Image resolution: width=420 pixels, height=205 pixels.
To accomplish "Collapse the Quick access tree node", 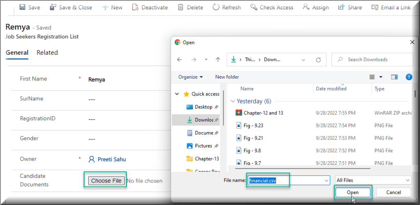I will pyautogui.click(x=177, y=94).
